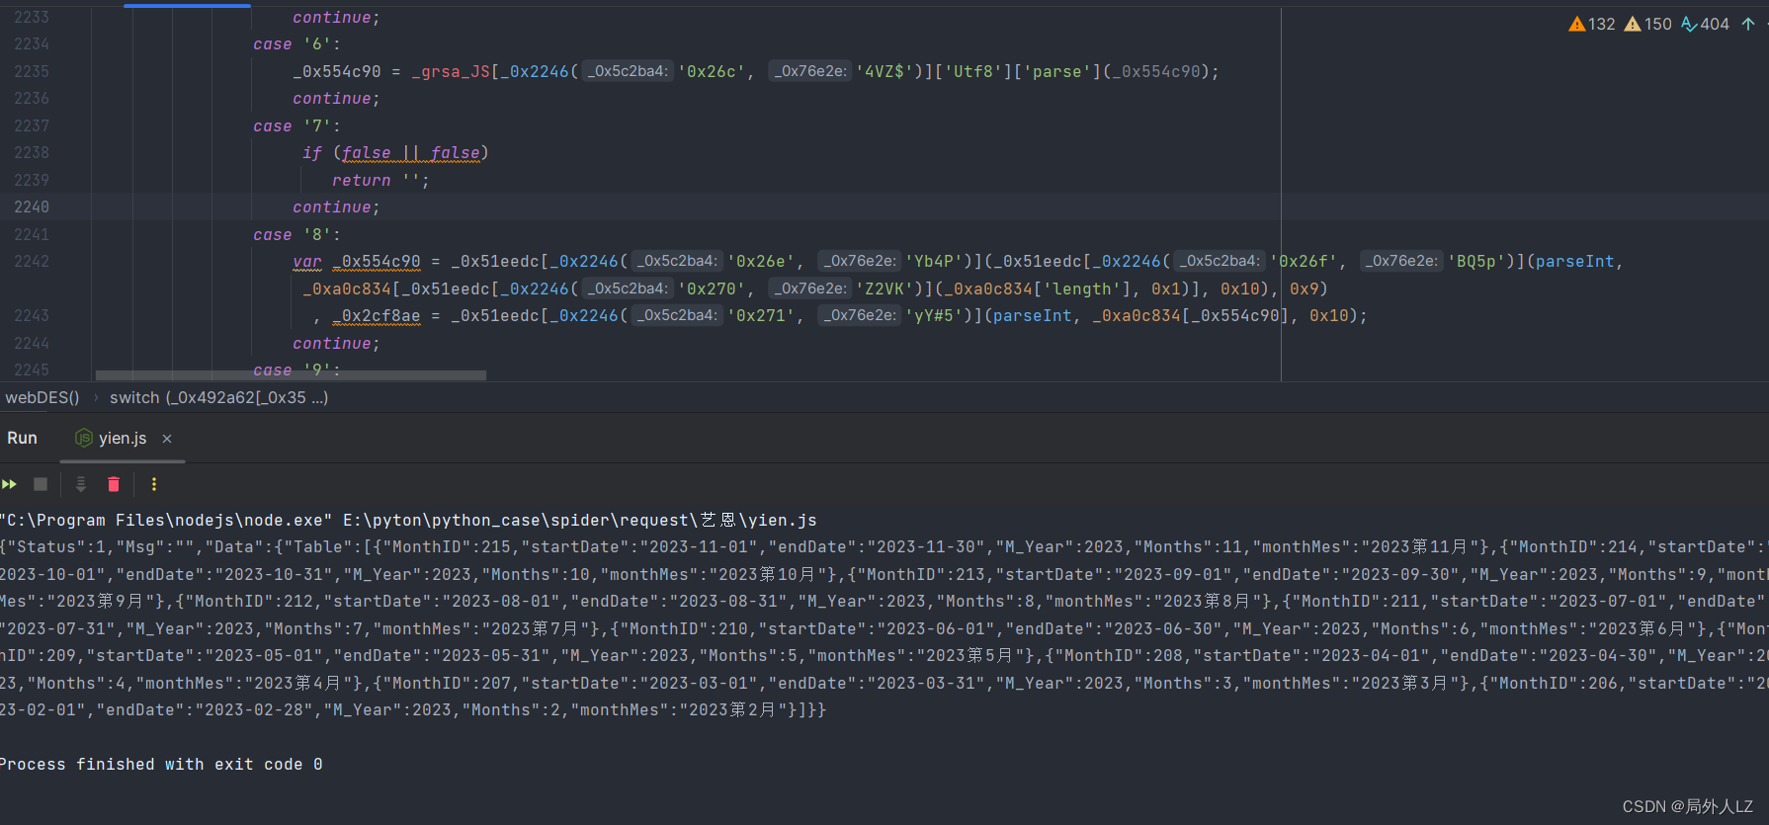Click the Rerun double-arrow icon
Viewport: 1769px width, 825px height.
[x=9, y=484]
